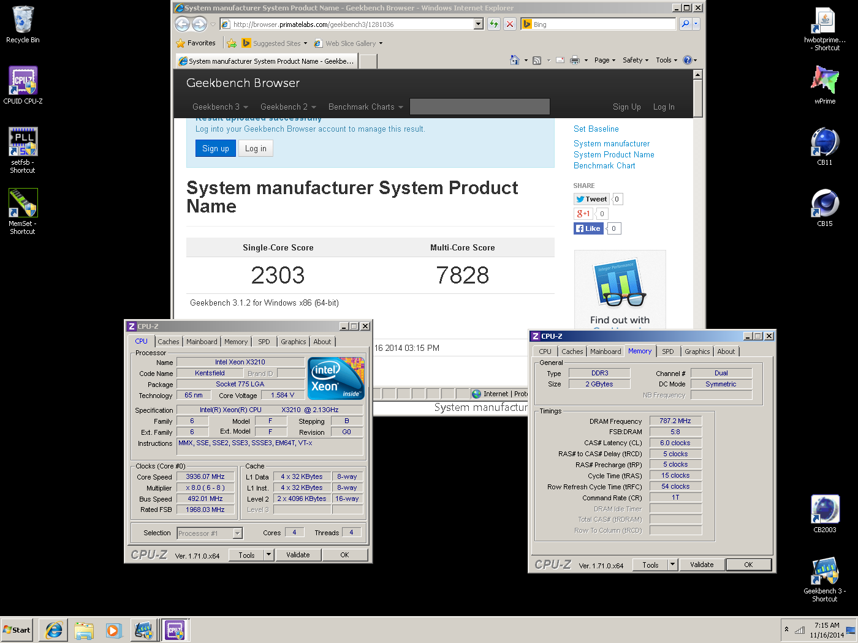Open the Recycle Bin desktop icon
858x643 pixels.
[23, 24]
